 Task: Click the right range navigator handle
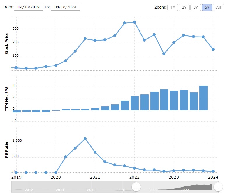click(x=218, y=187)
